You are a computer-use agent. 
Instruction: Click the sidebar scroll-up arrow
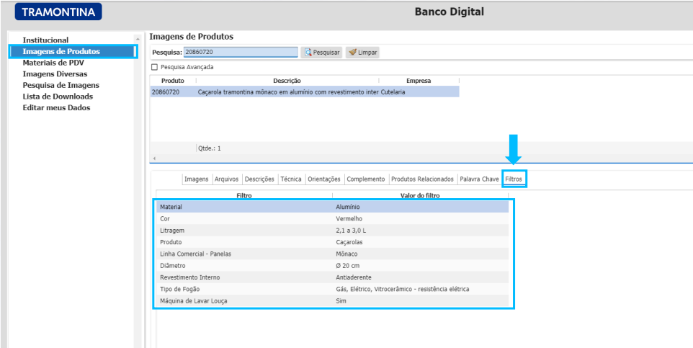point(138,40)
